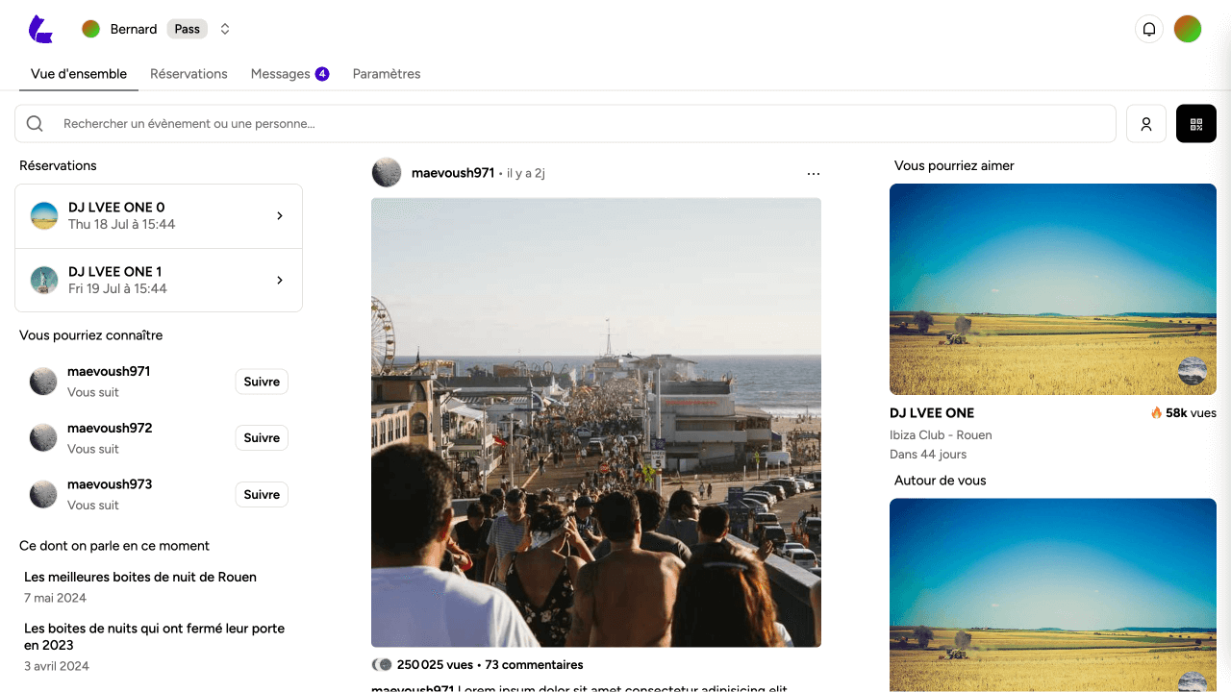Viewport: 1231px width, 692px height.
Task: Open the QR code scanner button
Action: [x=1195, y=124]
